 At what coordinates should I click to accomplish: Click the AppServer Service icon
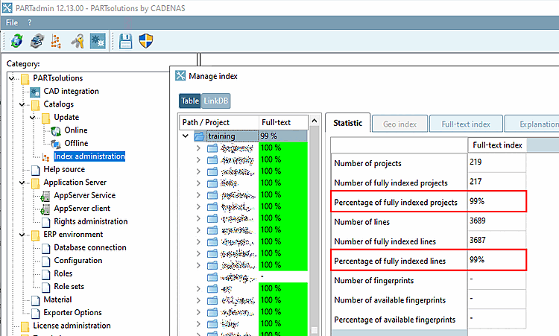click(x=45, y=197)
